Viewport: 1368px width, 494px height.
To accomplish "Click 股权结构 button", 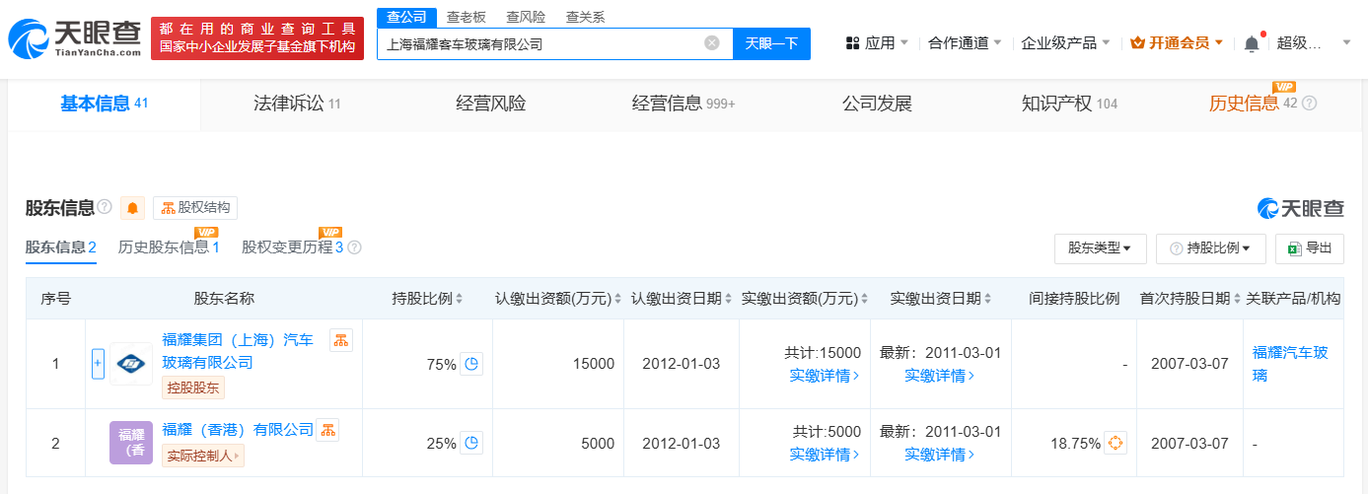I will point(195,208).
